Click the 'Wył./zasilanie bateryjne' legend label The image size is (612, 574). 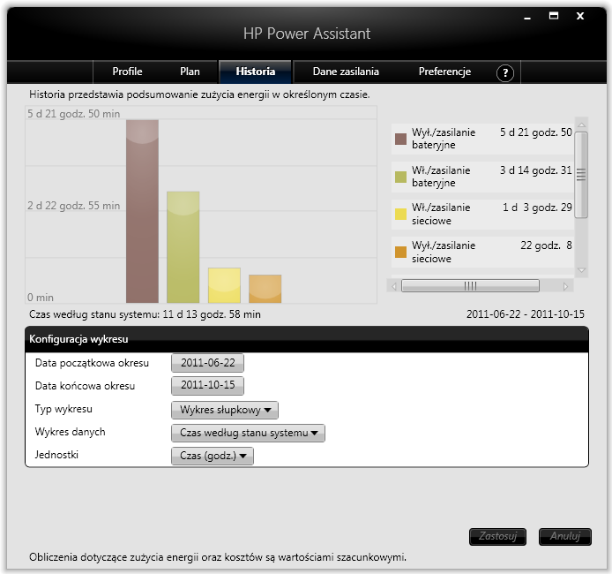coord(444,139)
